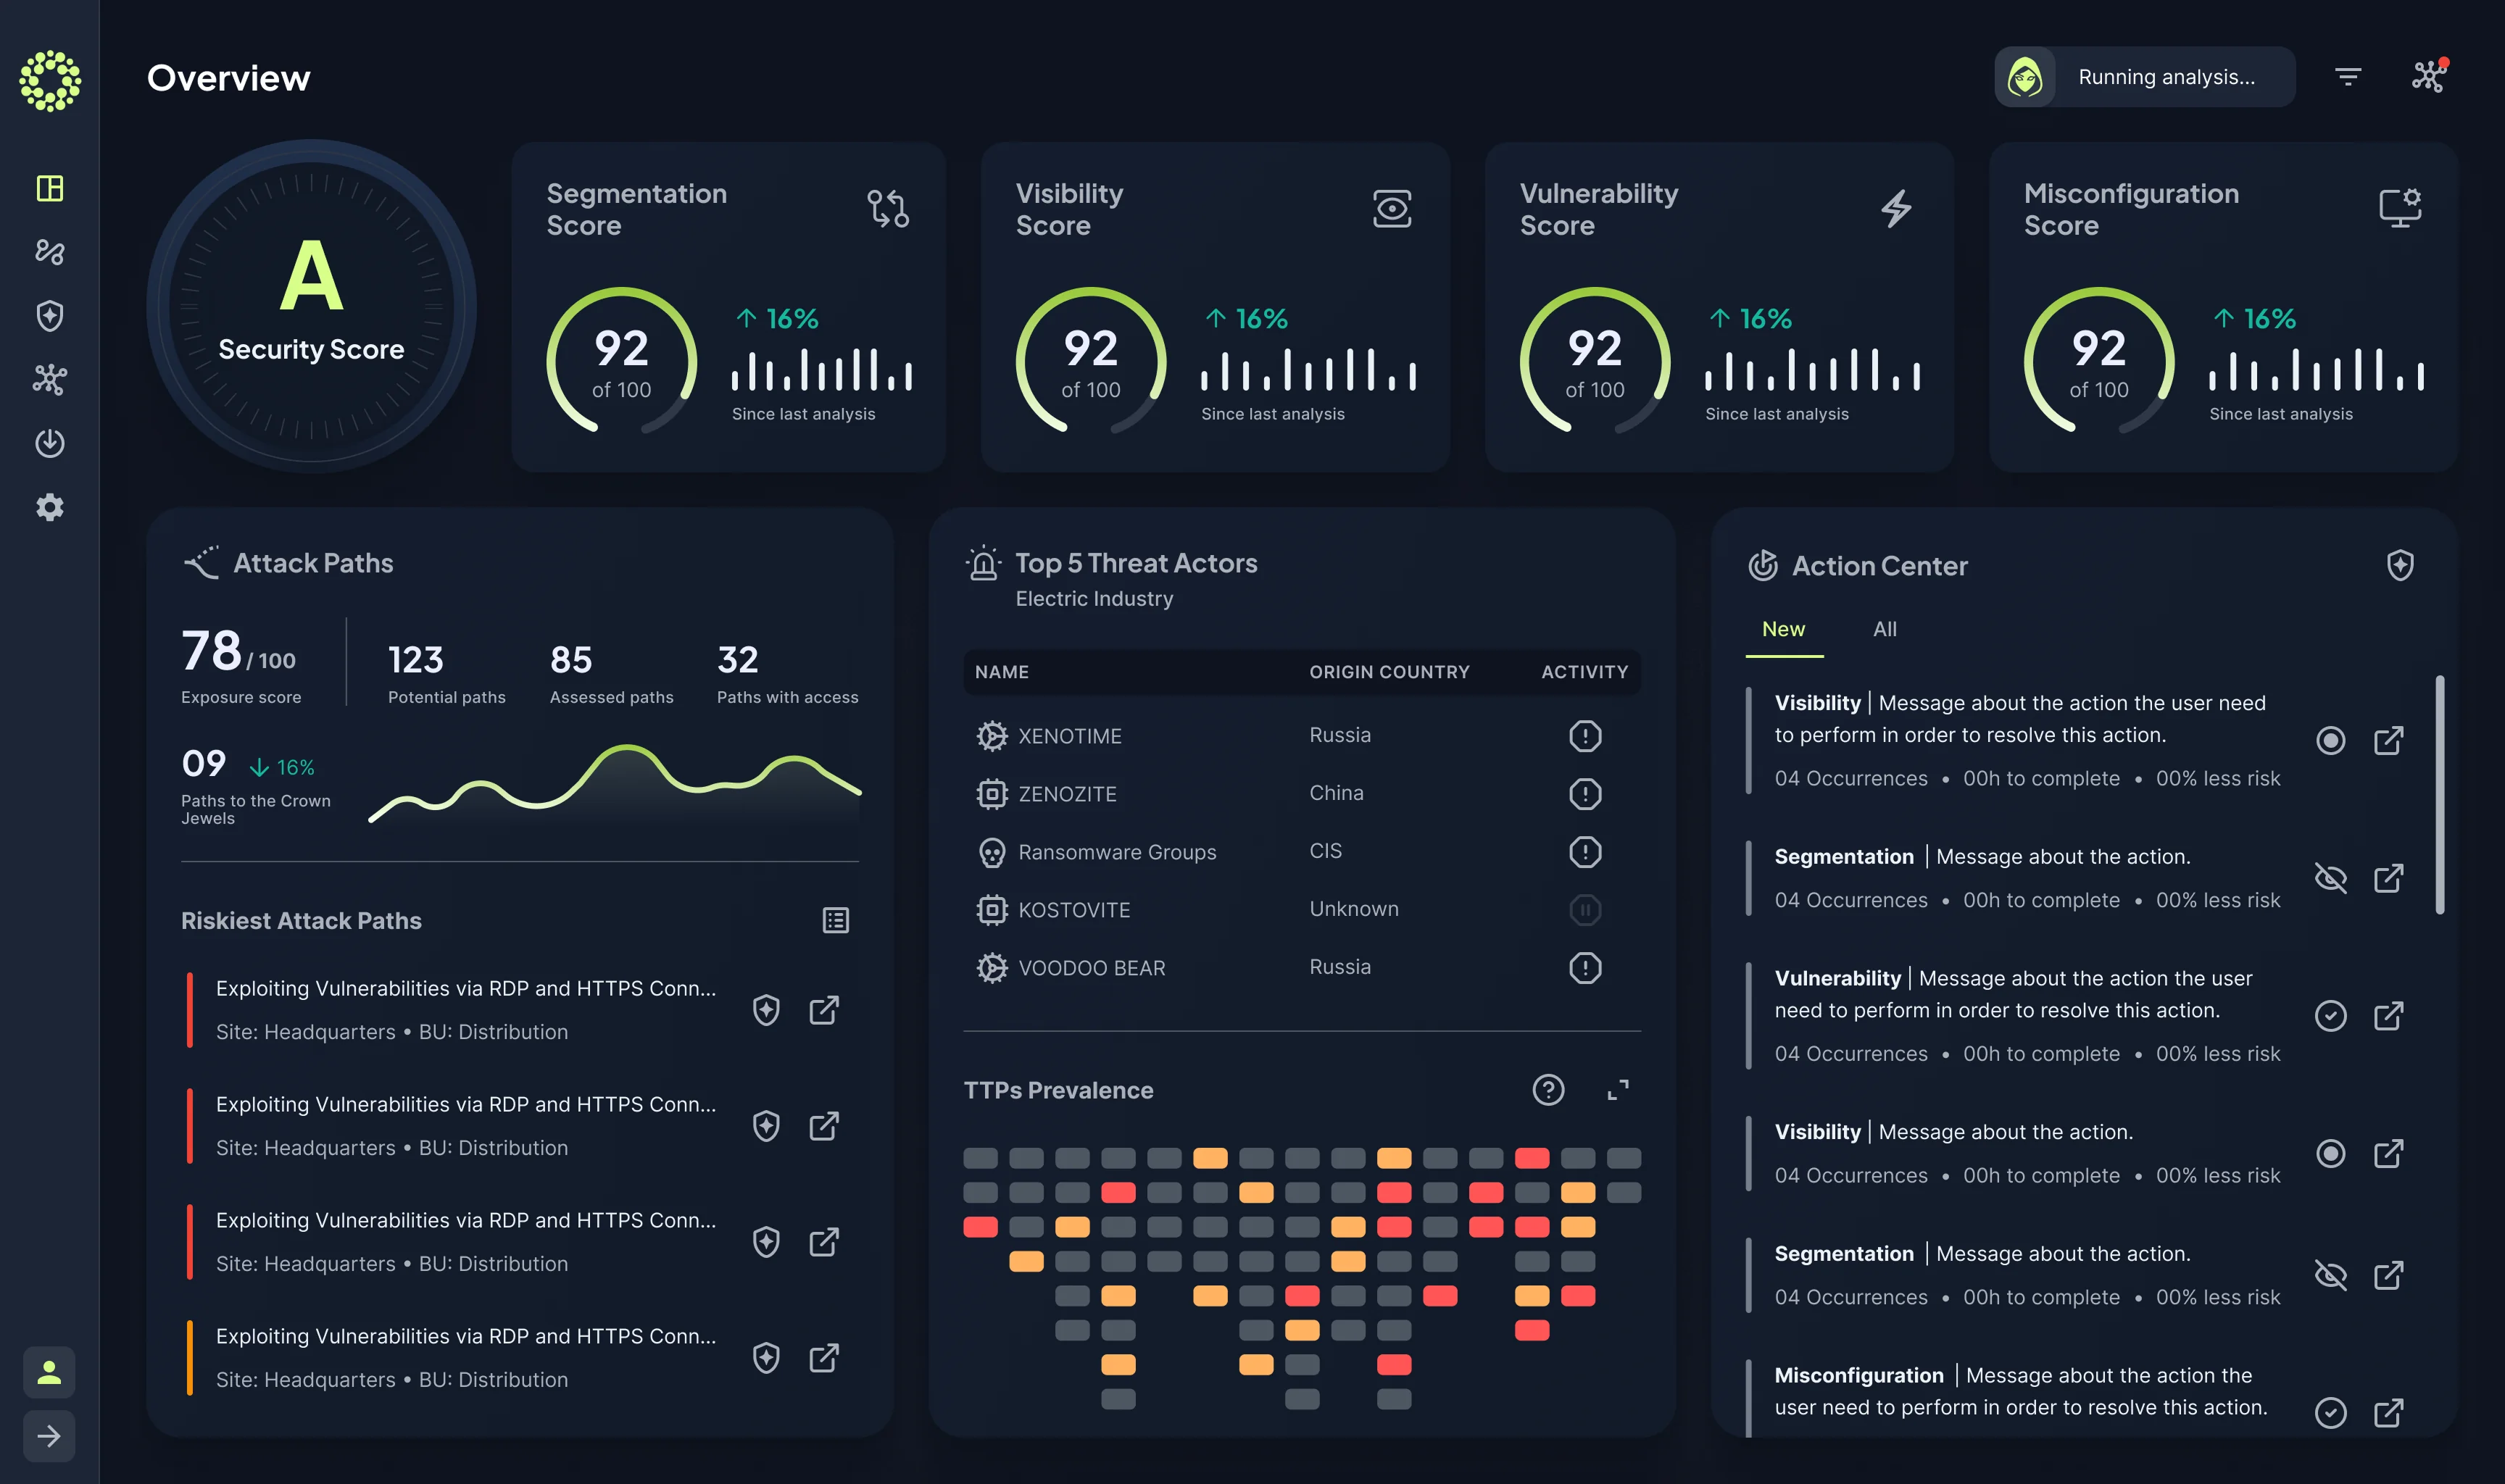Toggle check mark on Misconfiguration action
This screenshot has height=1484, width=2505.
[x=2330, y=1413]
